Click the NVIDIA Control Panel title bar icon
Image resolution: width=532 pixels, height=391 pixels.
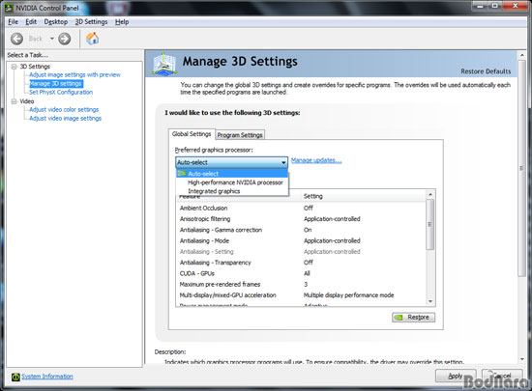(9, 8)
